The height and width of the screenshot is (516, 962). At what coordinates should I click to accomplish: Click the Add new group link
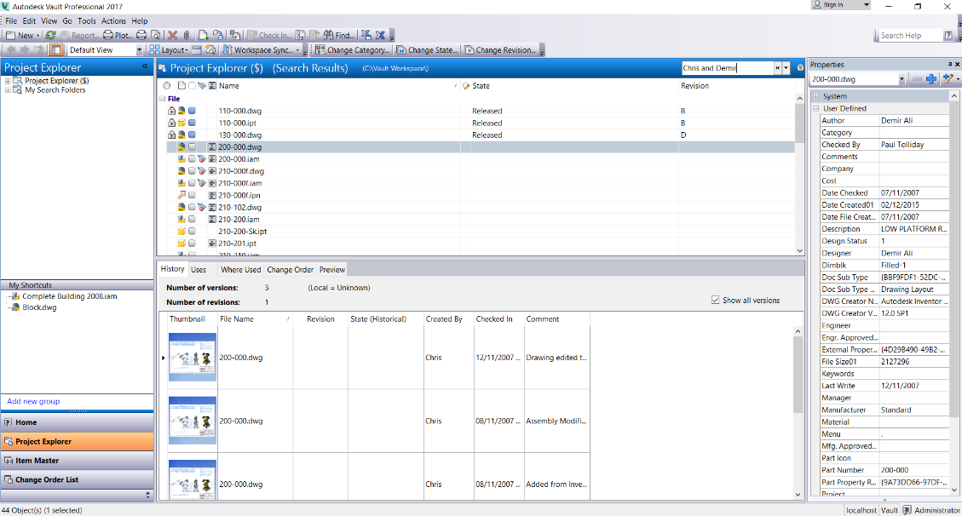point(33,401)
